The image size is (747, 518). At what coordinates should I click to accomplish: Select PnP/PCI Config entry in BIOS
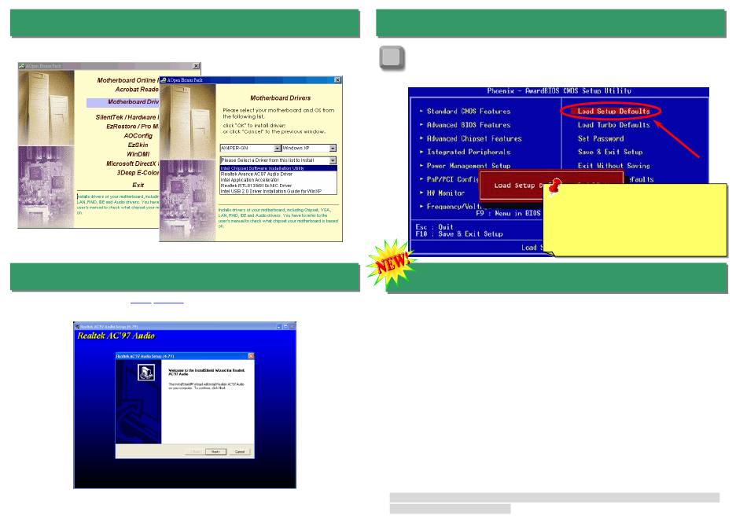click(x=453, y=179)
